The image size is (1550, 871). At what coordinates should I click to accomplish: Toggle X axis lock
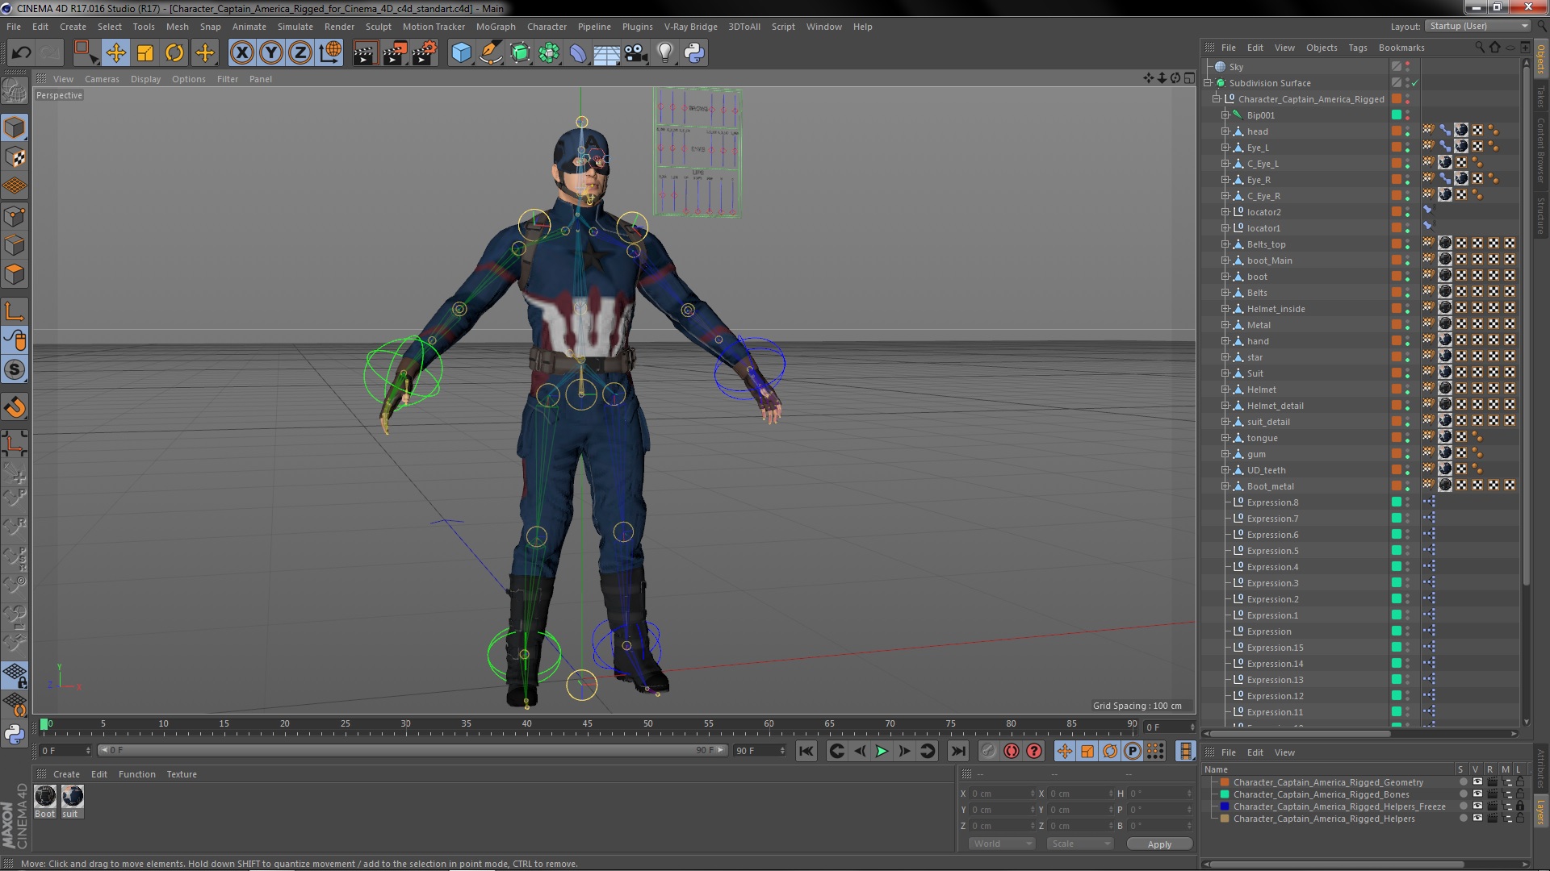241,53
